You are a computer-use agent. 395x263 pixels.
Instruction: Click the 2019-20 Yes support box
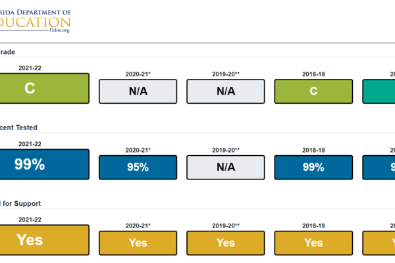pyautogui.click(x=226, y=243)
